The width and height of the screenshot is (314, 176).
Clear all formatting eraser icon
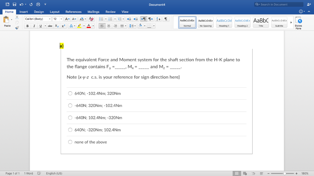pos(91,19)
